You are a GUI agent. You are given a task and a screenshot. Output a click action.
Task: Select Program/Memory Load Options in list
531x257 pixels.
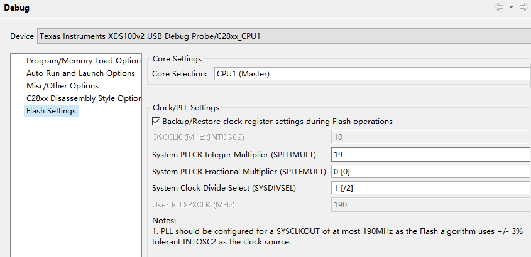(83, 61)
